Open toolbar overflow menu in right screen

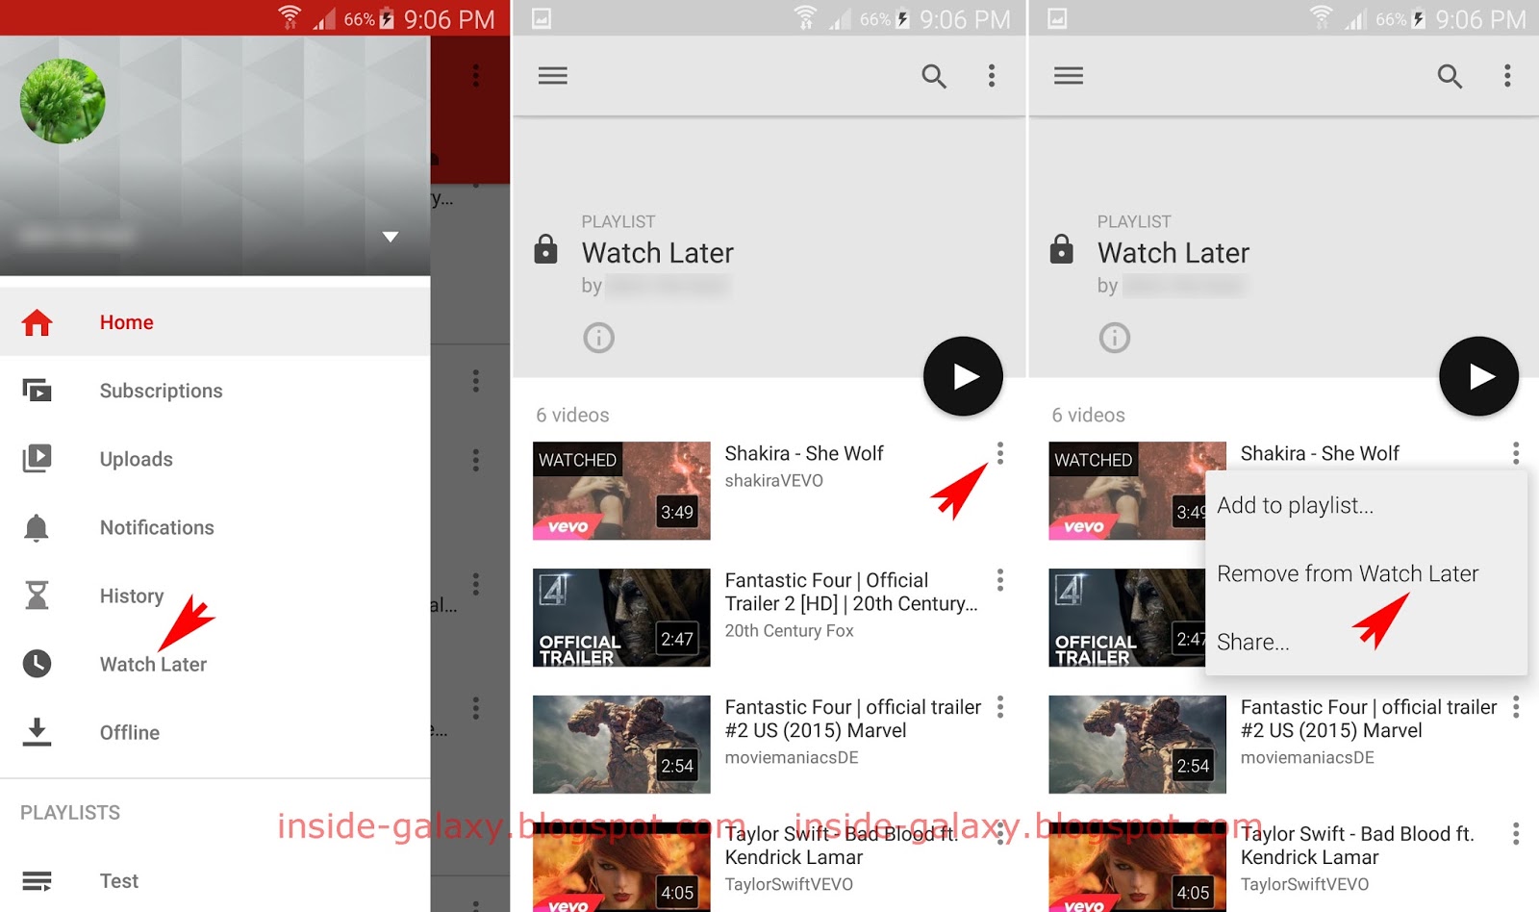point(1507,76)
